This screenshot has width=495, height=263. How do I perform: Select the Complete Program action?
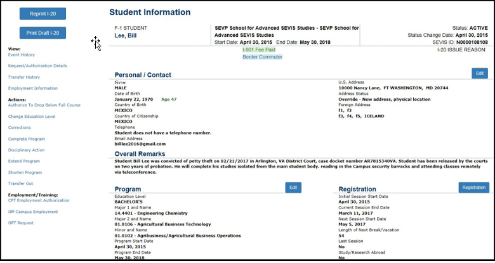point(27,139)
